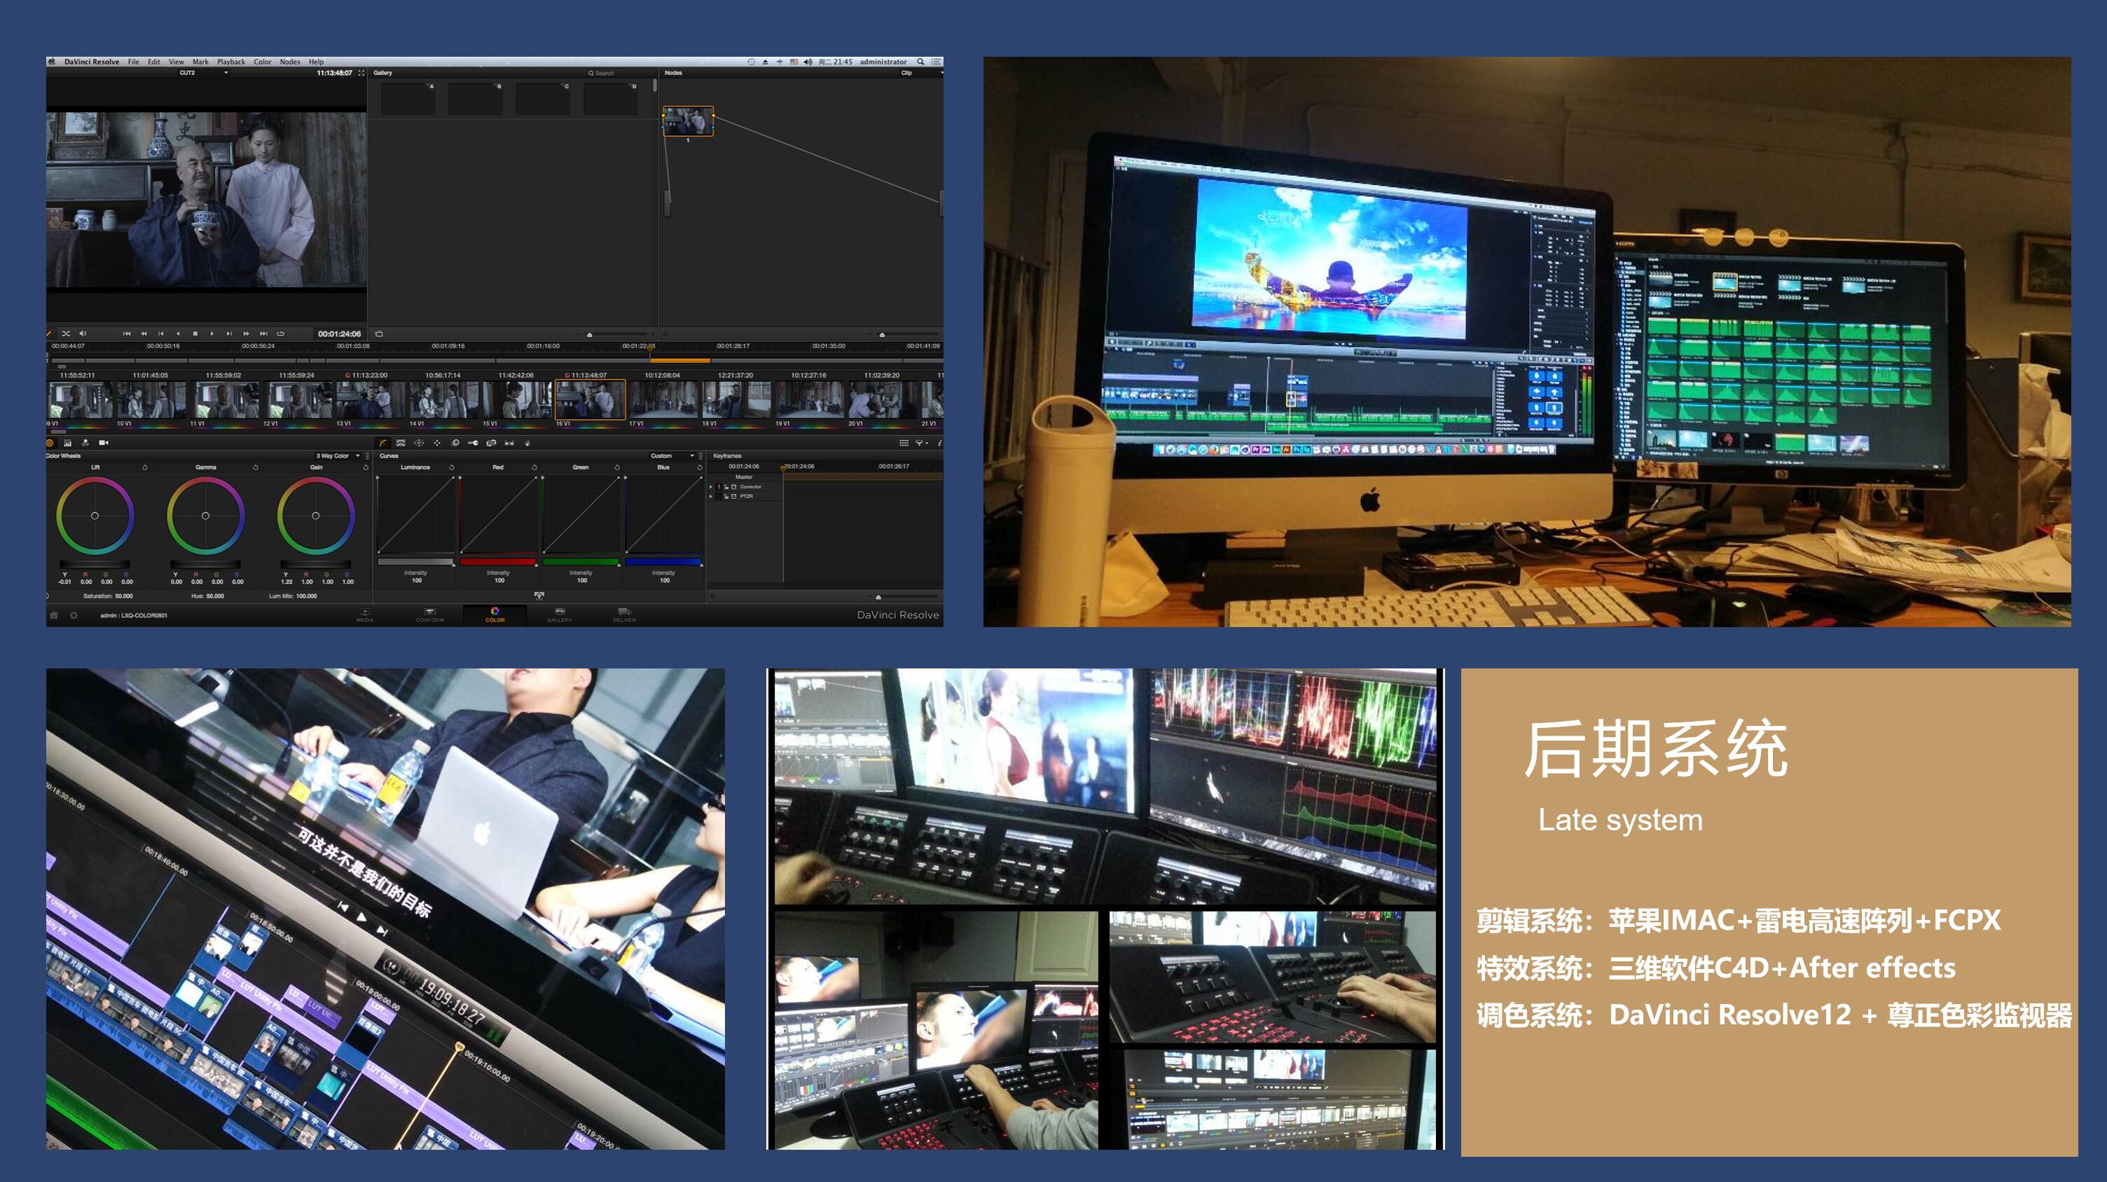The height and width of the screenshot is (1182, 2107).
Task: Reset the Gamma color wheel
Action: pyautogui.click(x=256, y=468)
